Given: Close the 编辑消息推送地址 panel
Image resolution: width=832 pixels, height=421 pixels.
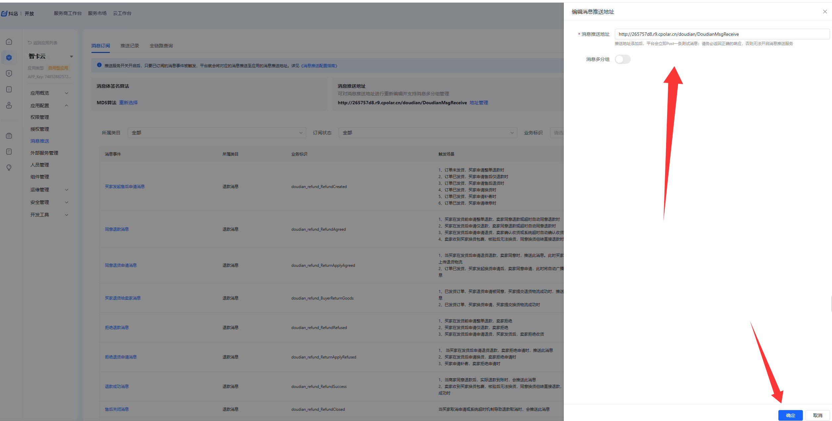Looking at the screenshot, I should click(825, 12).
